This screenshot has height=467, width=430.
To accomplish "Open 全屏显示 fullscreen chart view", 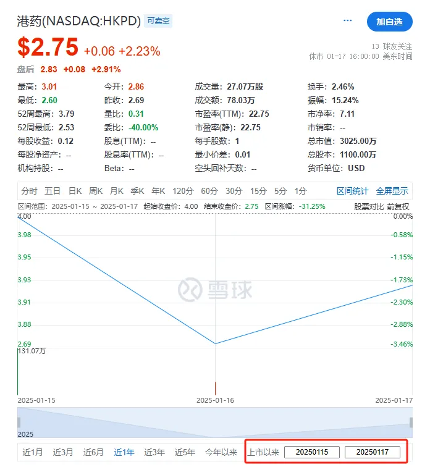I will point(392,191).
